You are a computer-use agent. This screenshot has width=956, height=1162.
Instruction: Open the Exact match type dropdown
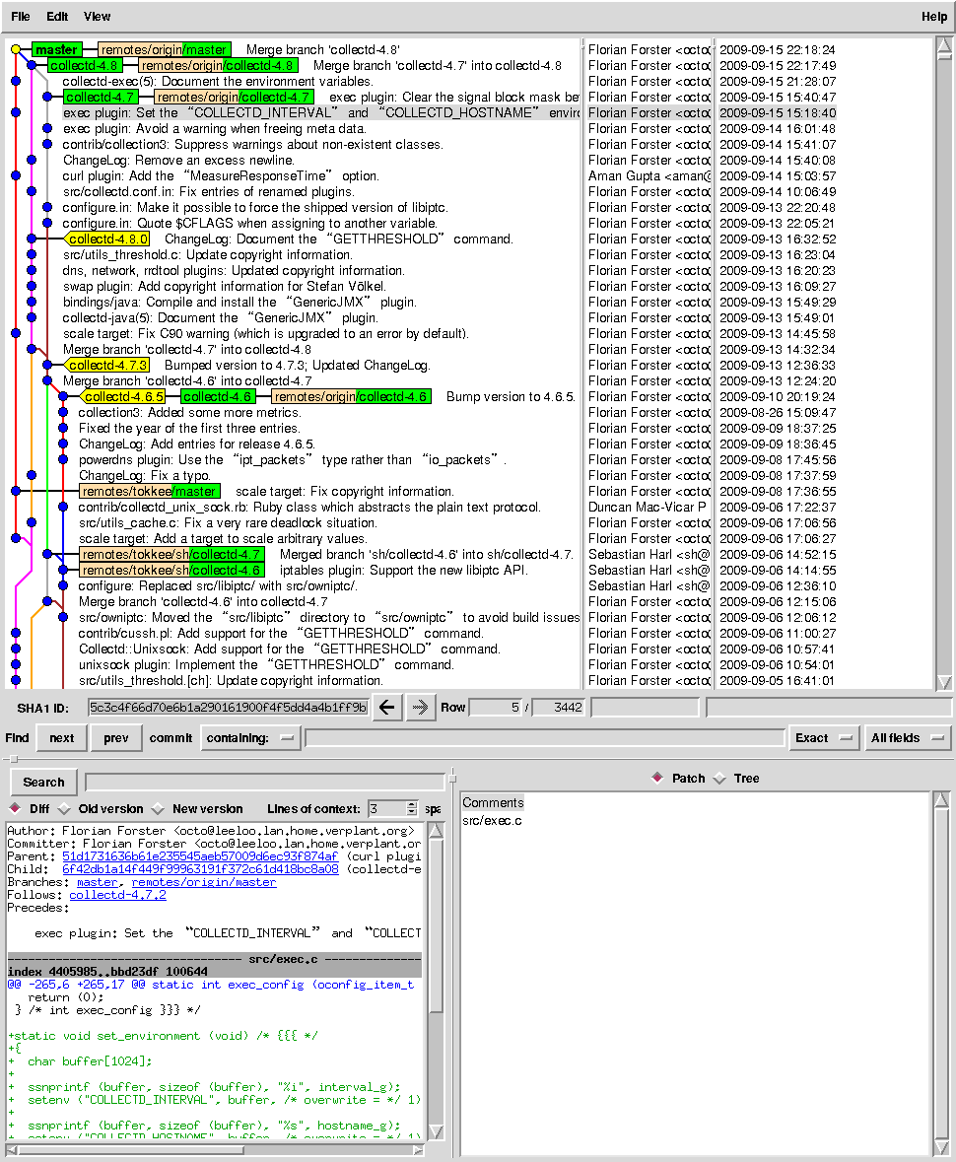click(x=823, y=738)
